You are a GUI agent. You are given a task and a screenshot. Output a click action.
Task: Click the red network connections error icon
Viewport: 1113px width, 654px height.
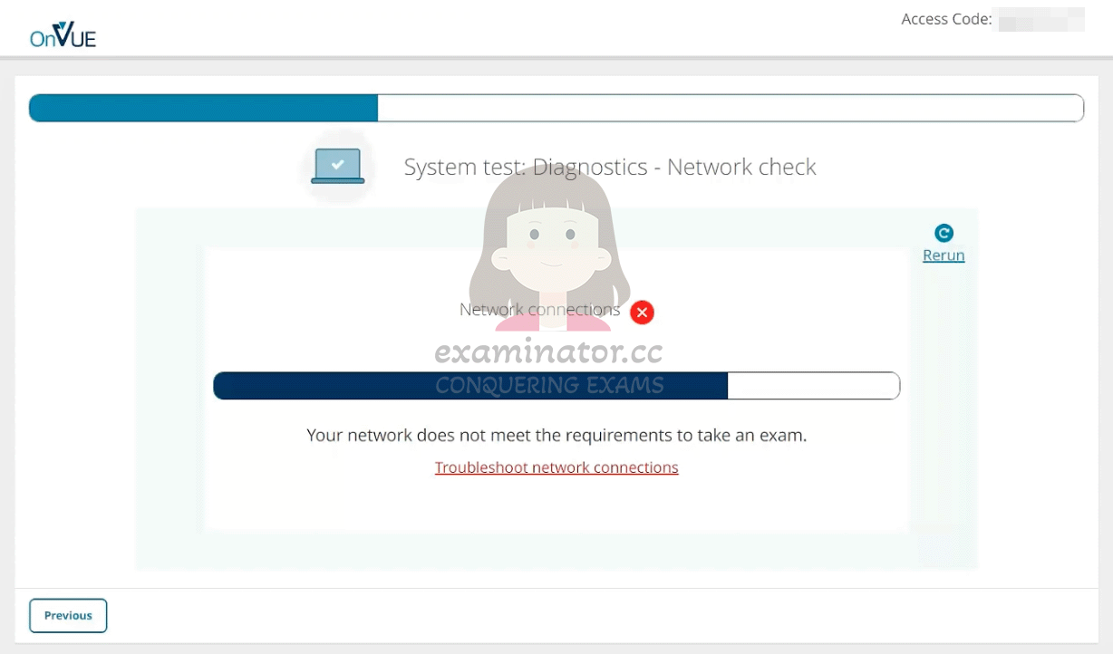642,313
